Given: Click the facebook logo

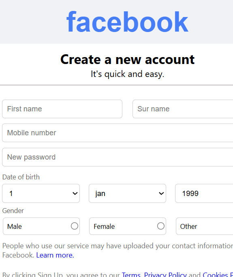Looking at the screenshot, I should [x=127, y=21].
